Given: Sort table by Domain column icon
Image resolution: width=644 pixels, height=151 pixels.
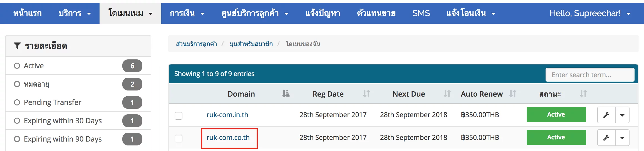Looking at the screenshot, I should tap(286, 94).
